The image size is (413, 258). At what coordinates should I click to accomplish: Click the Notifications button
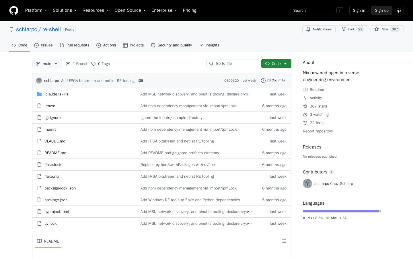coord(319,29)
